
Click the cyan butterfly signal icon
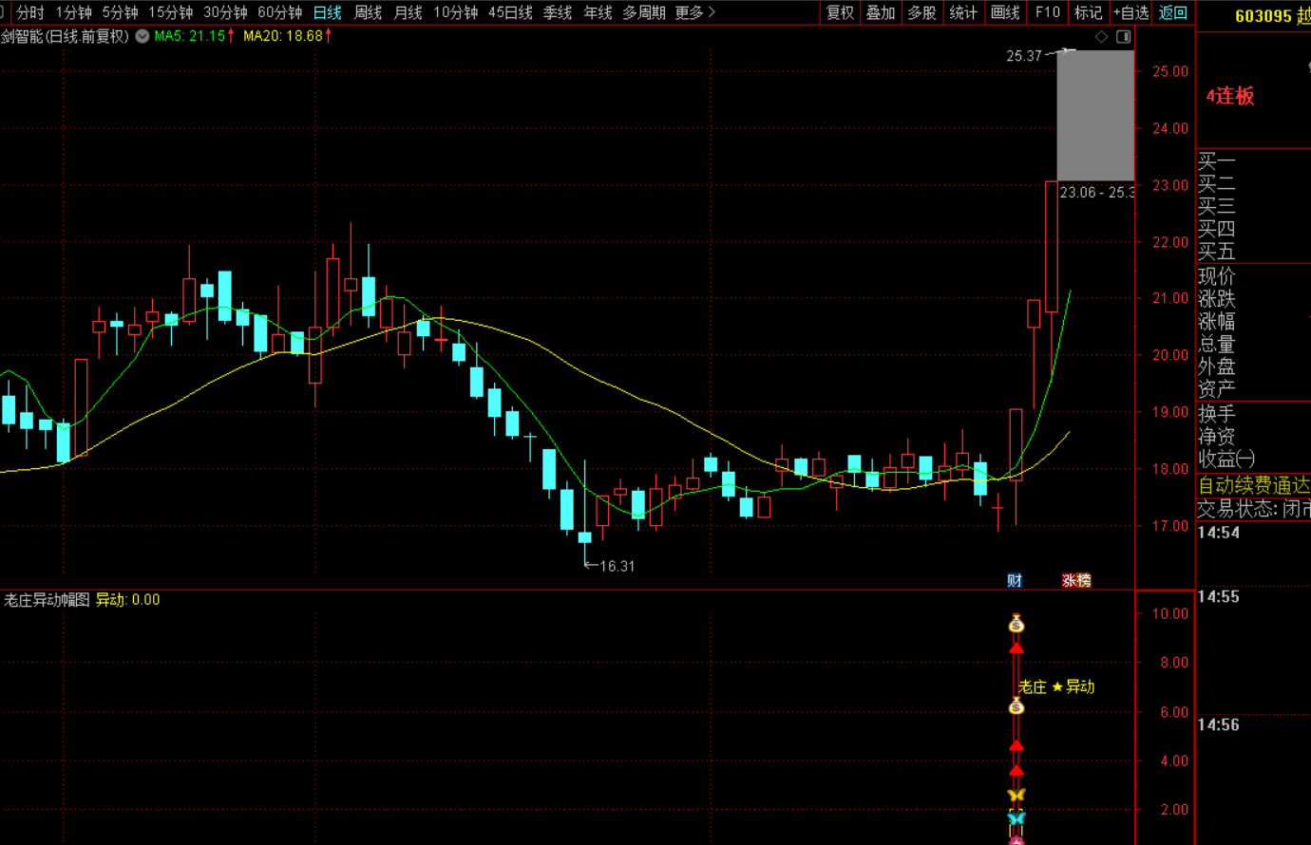(x=1016, y=817)
